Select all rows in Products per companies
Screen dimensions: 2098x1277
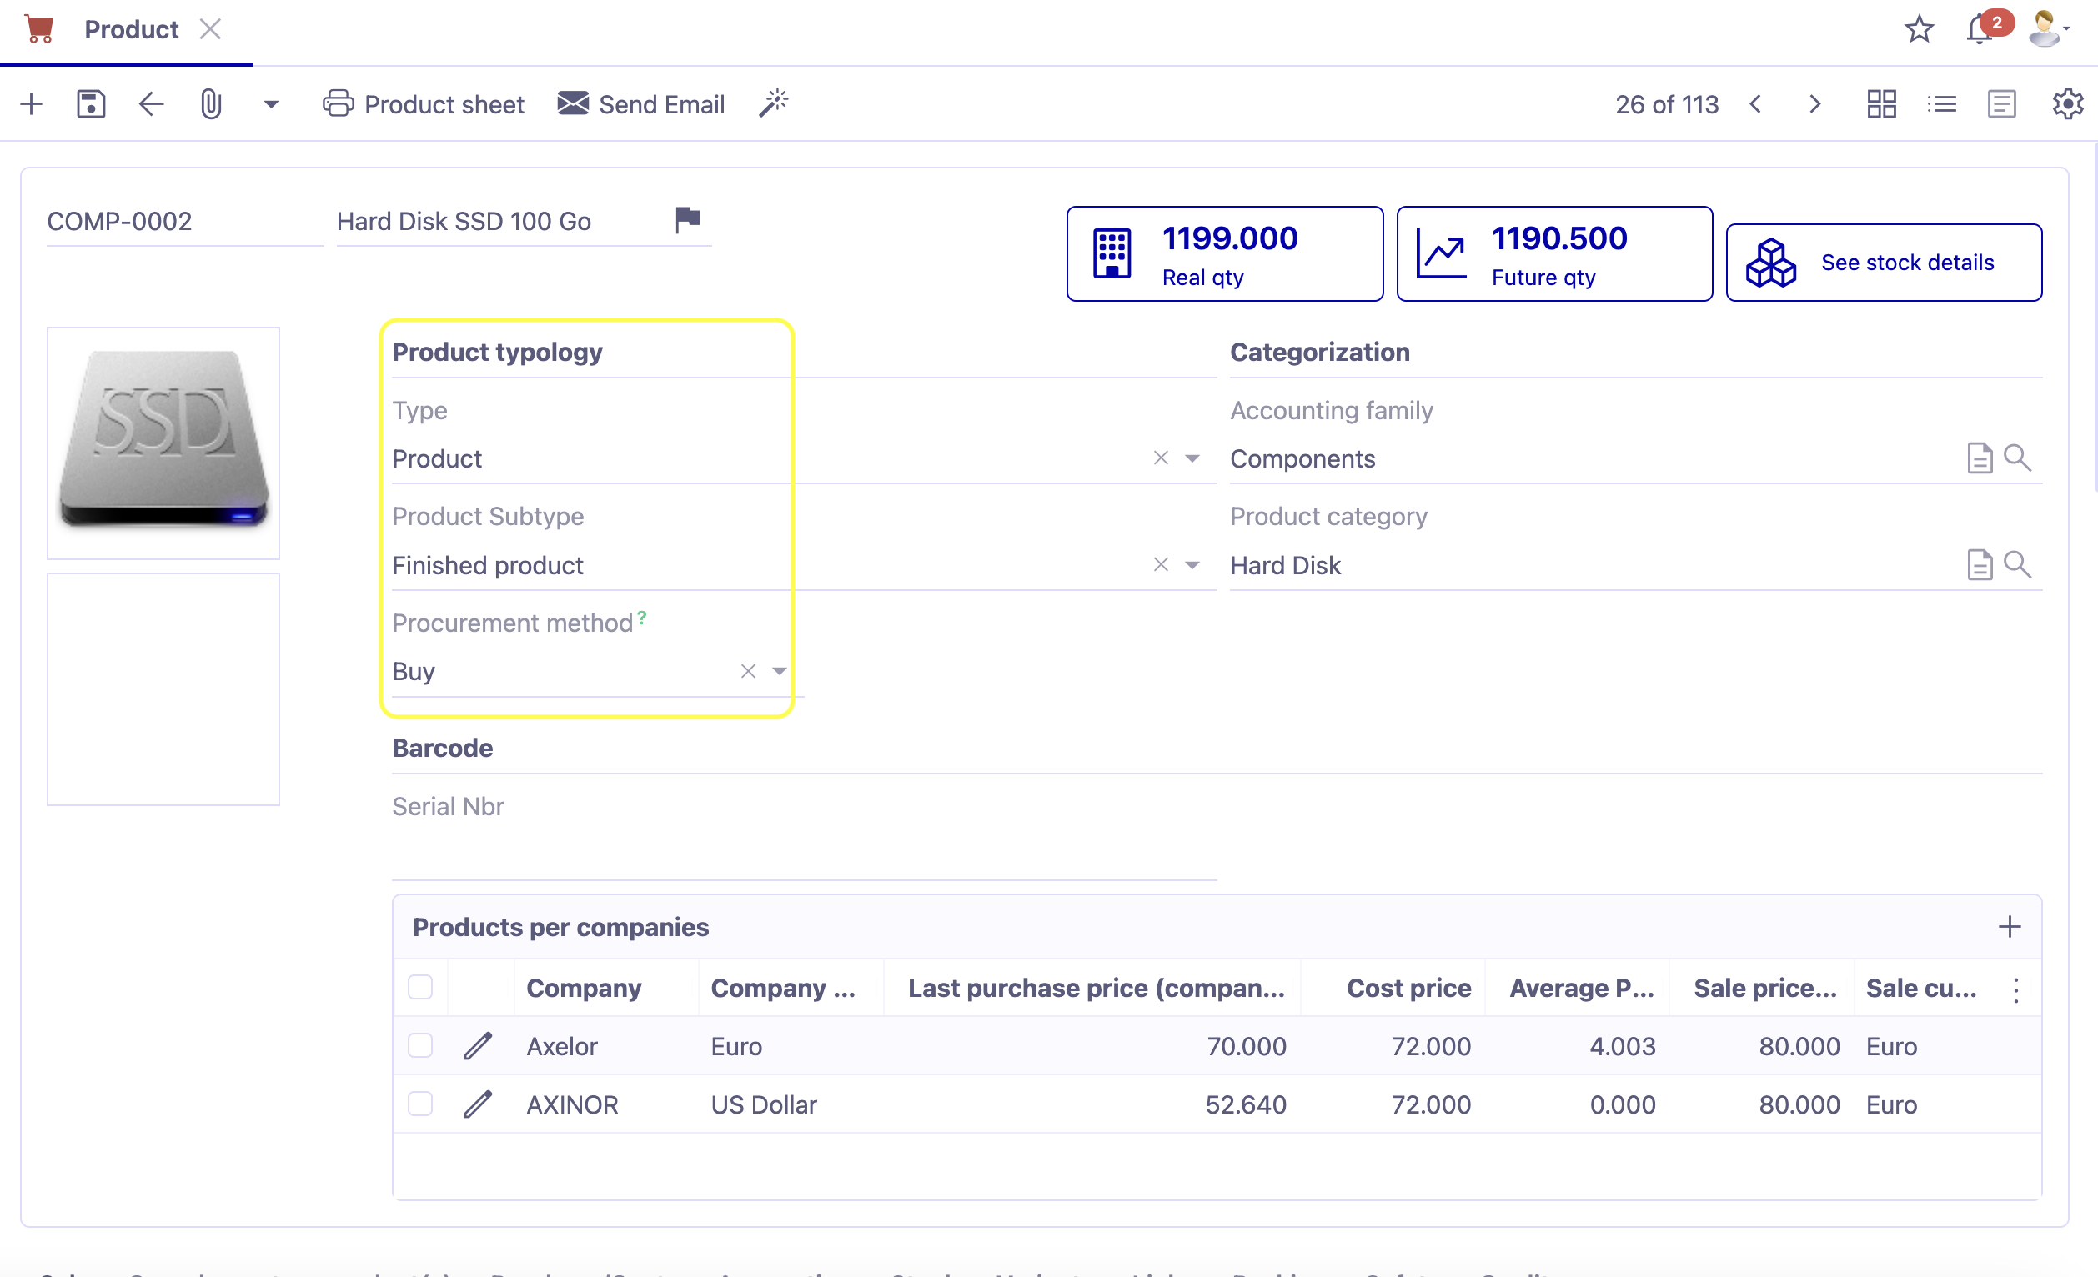[x=420, y=987]
